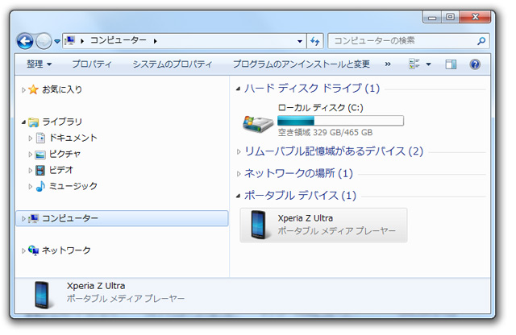Image resolution: width=516 pixels, height=335 pixels.
Task: Click the search magnifier icon
Action: point(481,40)
